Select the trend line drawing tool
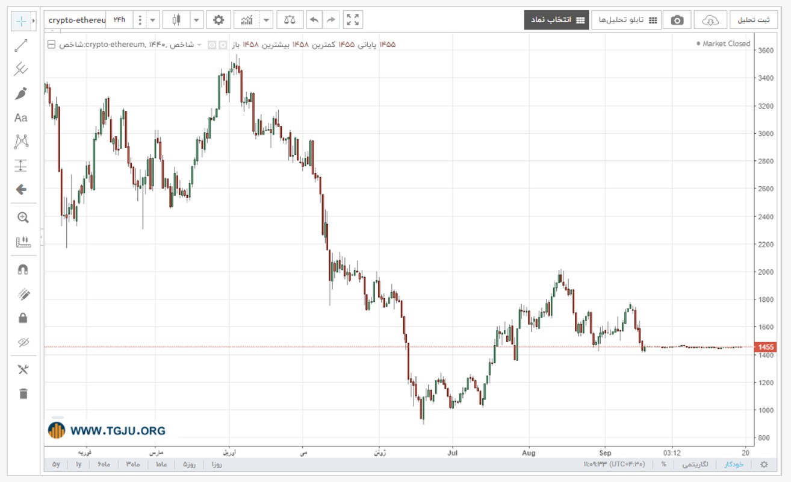The width and height of the screenshot is (791, 482). pos(21,46)
